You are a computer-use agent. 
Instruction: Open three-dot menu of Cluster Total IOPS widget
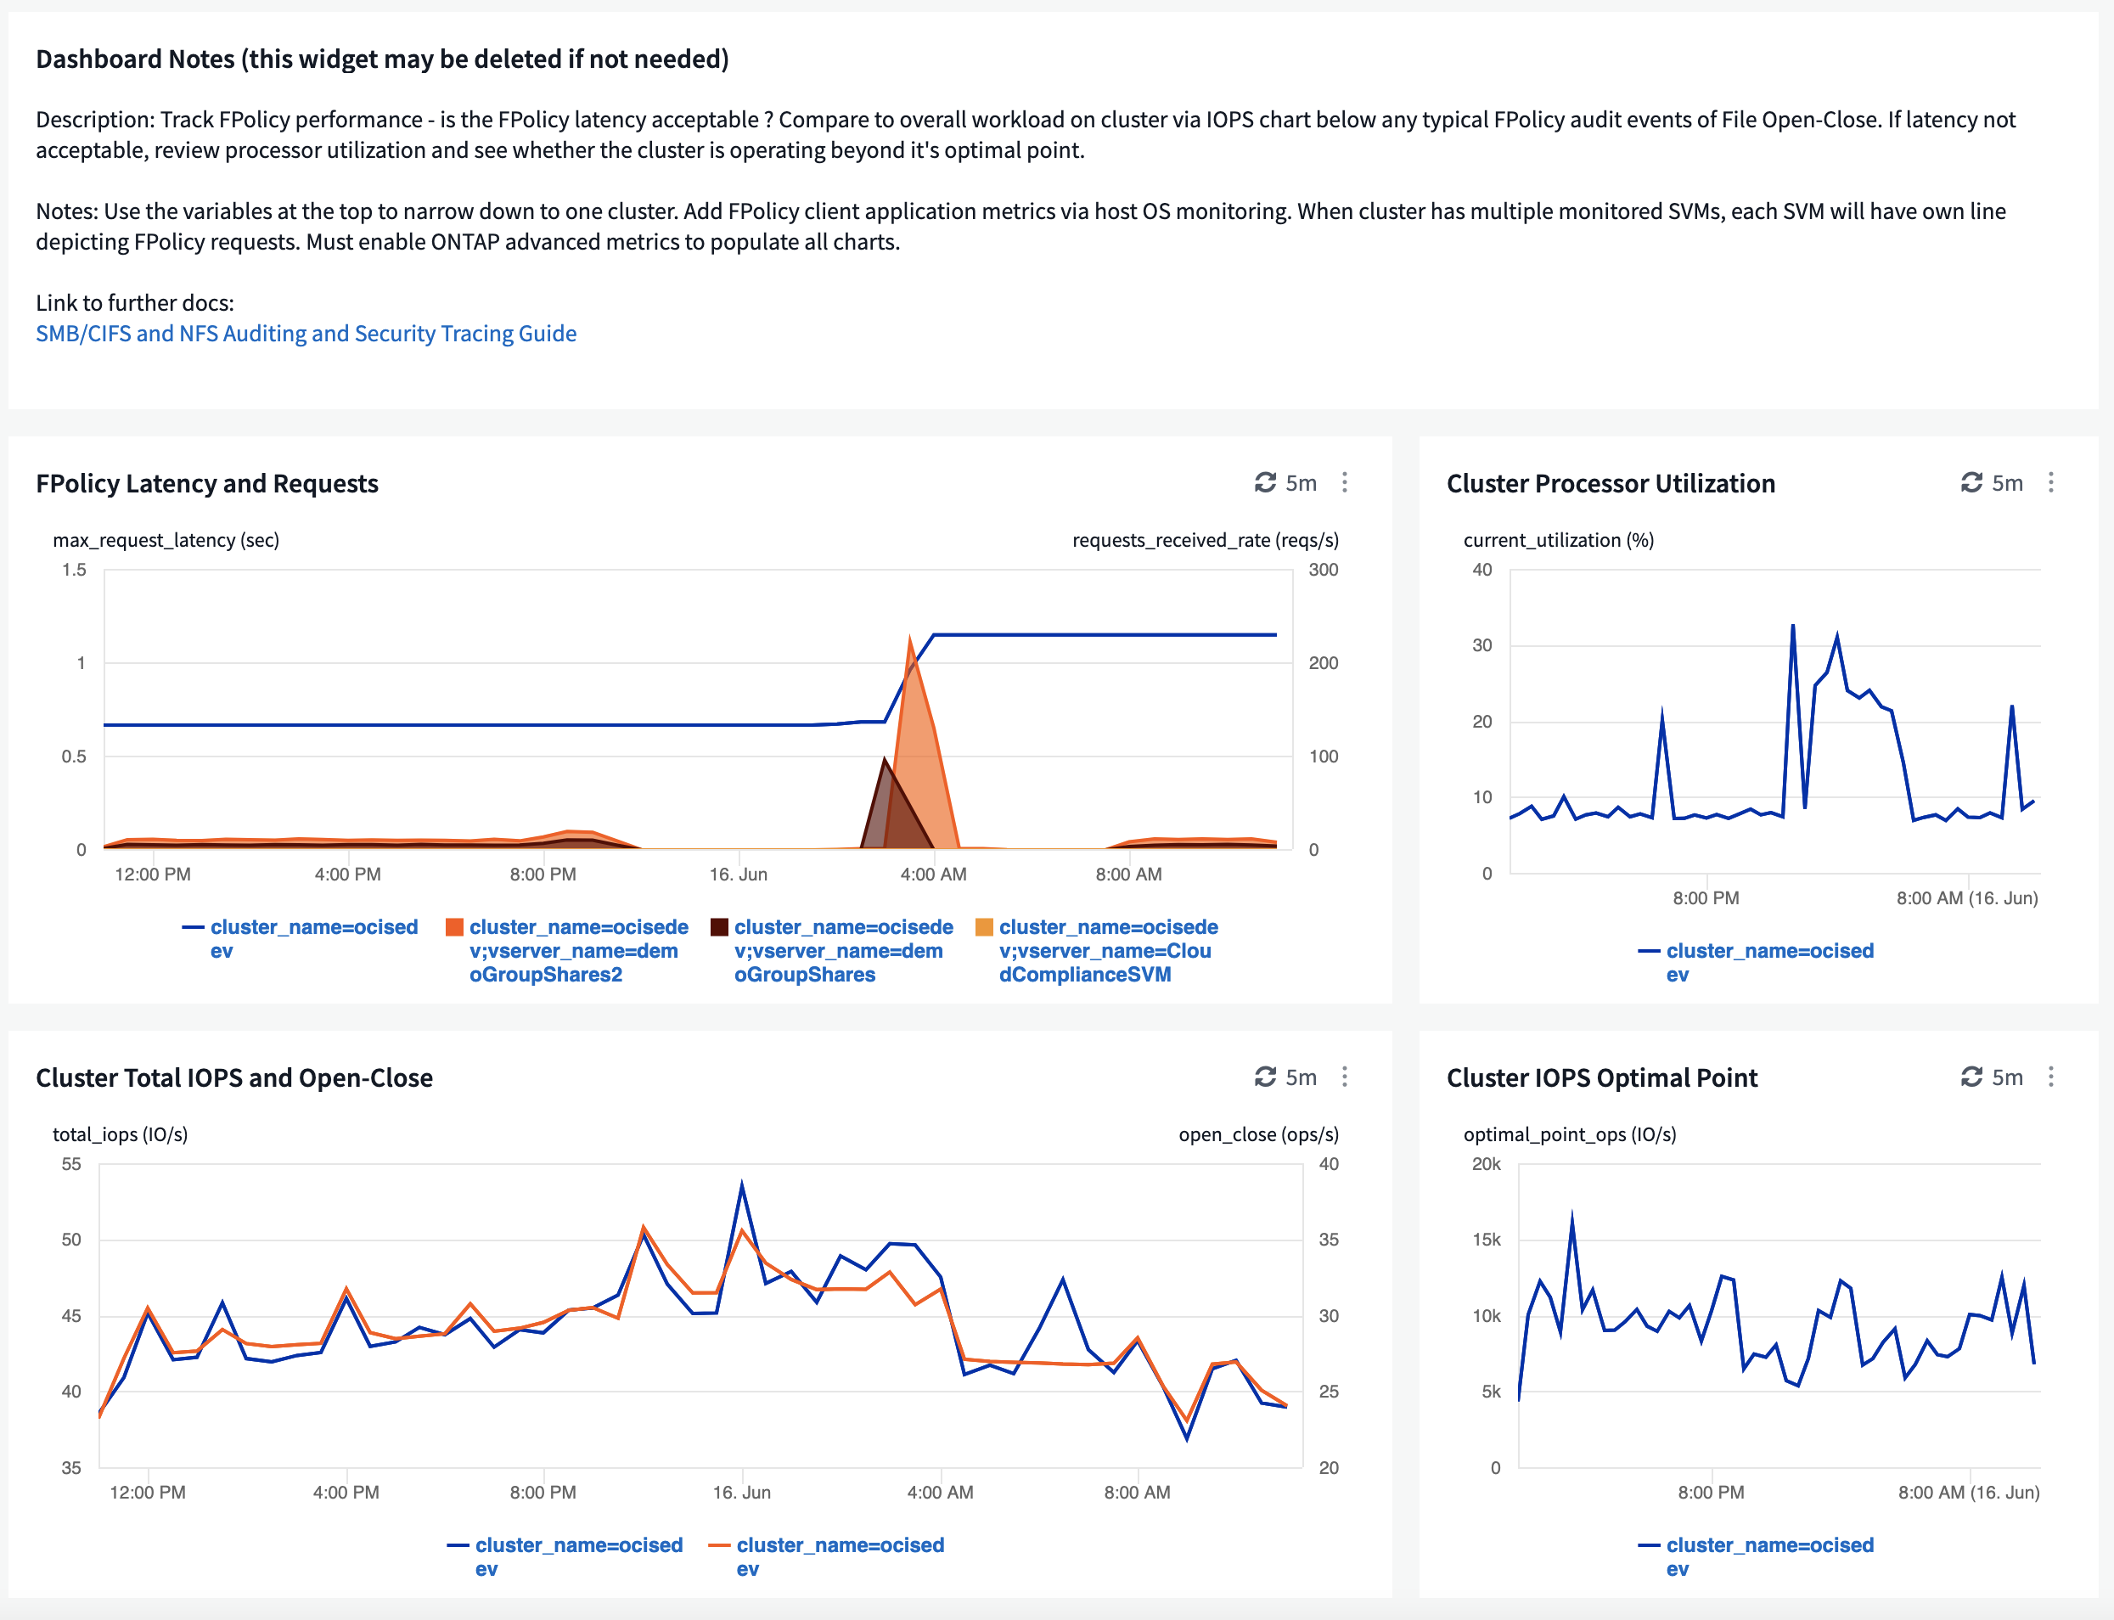1345,1076
